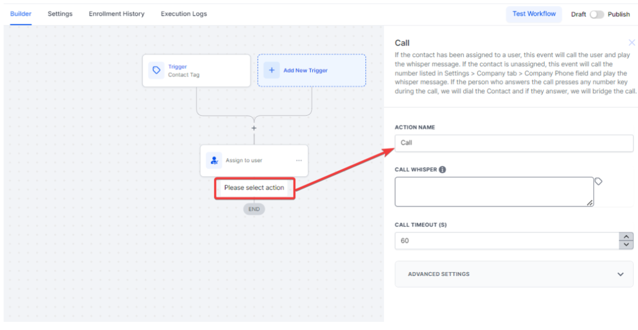Increase call timeout with the up arrow
638x330 pixels.
coord(626,237)
